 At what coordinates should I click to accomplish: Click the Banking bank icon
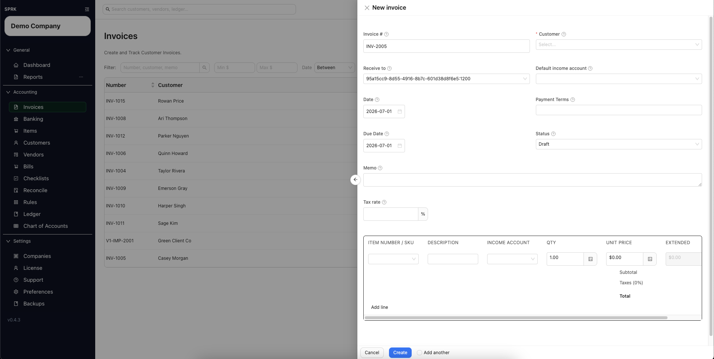16,119
